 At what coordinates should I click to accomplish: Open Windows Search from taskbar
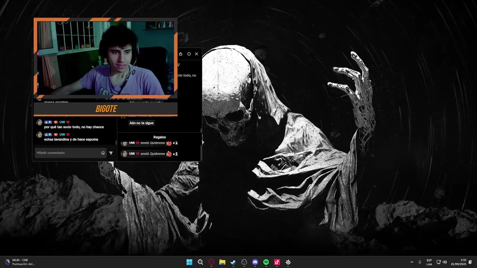[x=200, y=262]
